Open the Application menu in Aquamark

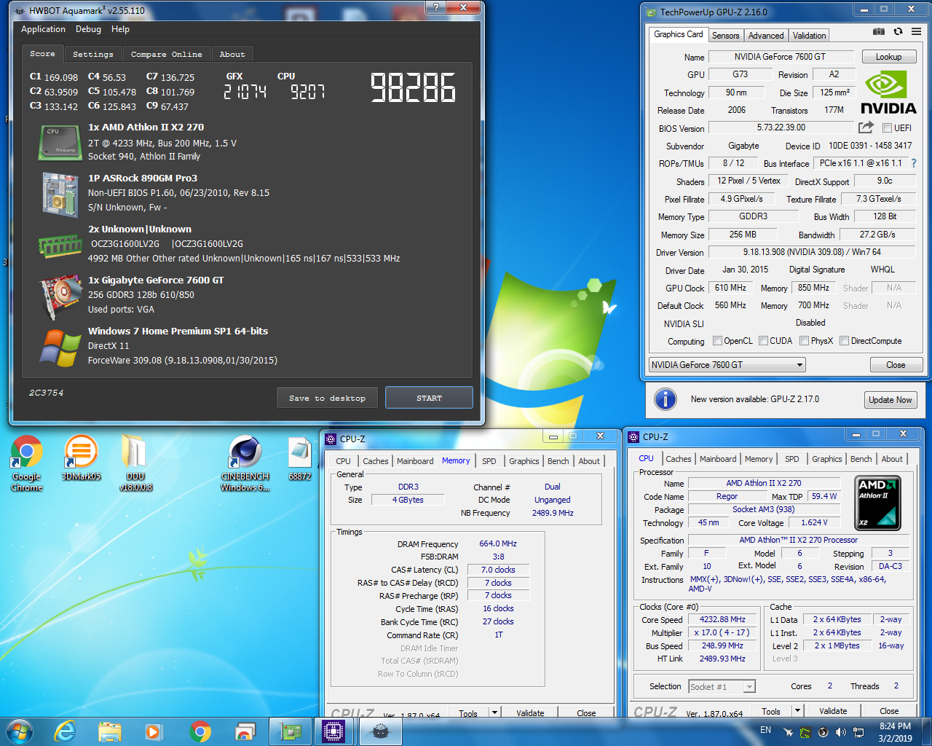pyautogui.click(x=43, y=29)
